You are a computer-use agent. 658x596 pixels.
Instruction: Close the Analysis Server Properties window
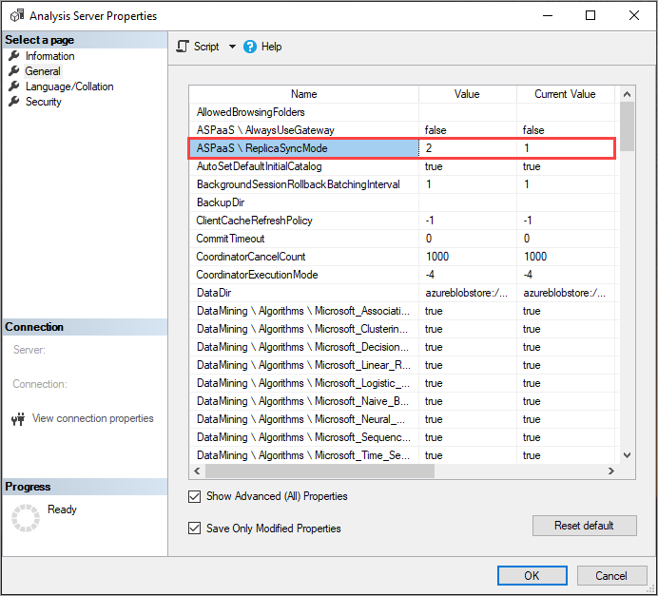[x=634, y=15]
